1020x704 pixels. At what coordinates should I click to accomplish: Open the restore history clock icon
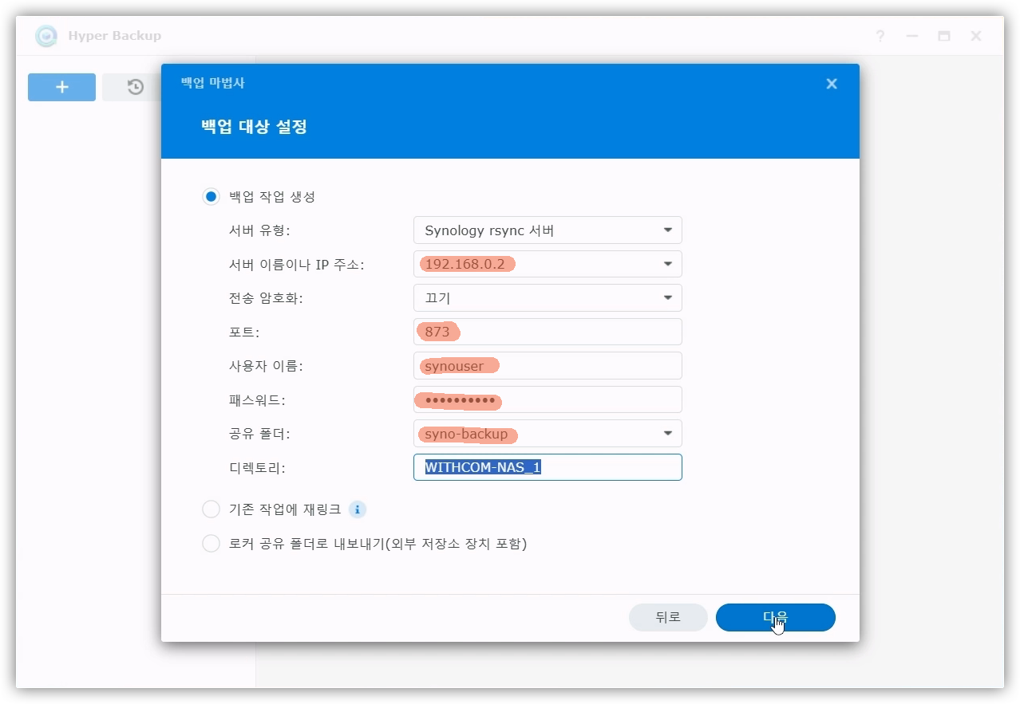[x=135, y=87]
